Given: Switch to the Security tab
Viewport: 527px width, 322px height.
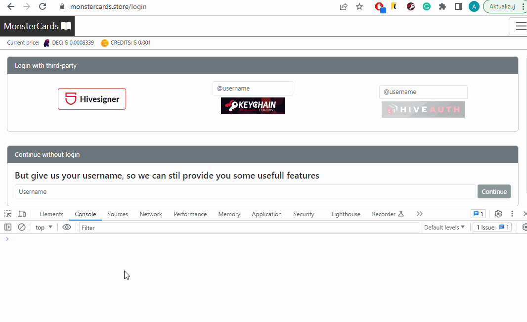Looking at the screenshot, I should pos(304,214).
